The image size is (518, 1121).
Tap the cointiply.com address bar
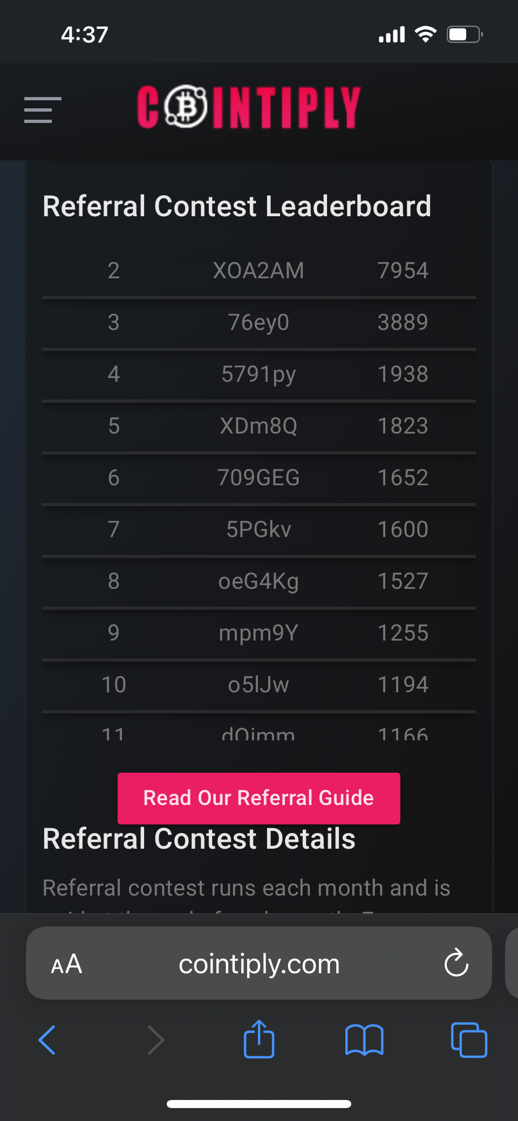pyautogui.click(x=259, y=964)
